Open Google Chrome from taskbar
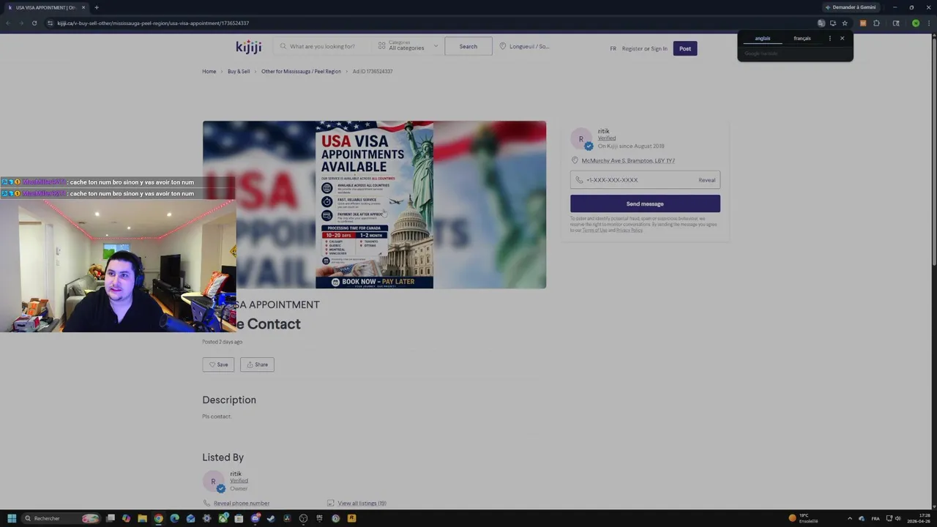 click(x=158, y=518)
